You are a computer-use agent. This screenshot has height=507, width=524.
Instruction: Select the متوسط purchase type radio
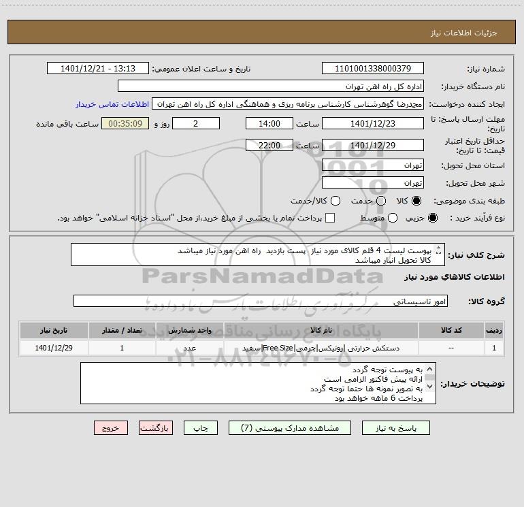click(393, 218)
